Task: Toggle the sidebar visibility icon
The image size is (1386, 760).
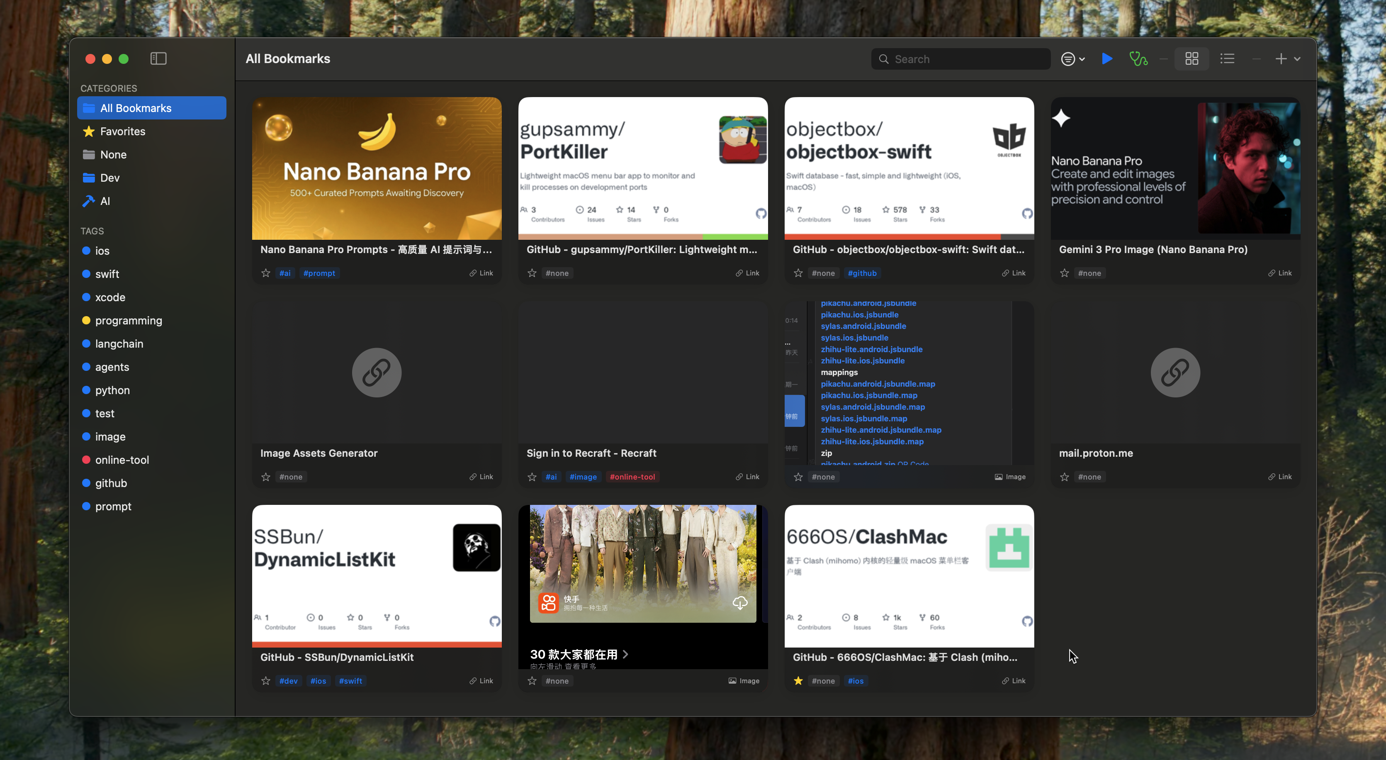Action: (x=158, y=58)
